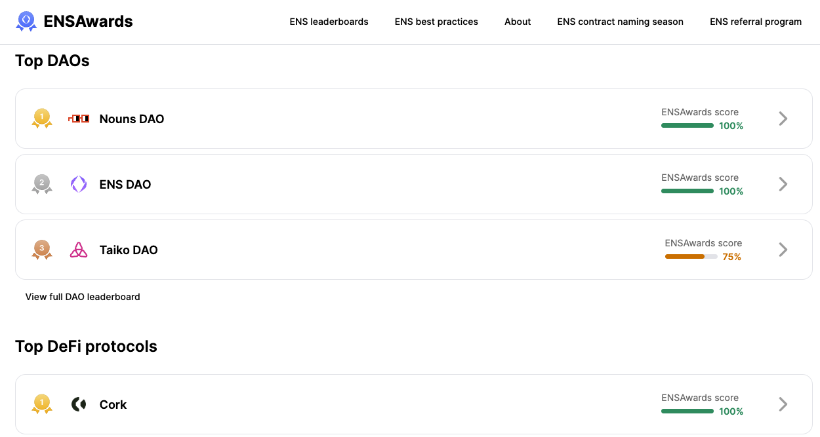The image size is (820, 437).
Task: Click the ENSAwards logo icon
Action: 26,21
